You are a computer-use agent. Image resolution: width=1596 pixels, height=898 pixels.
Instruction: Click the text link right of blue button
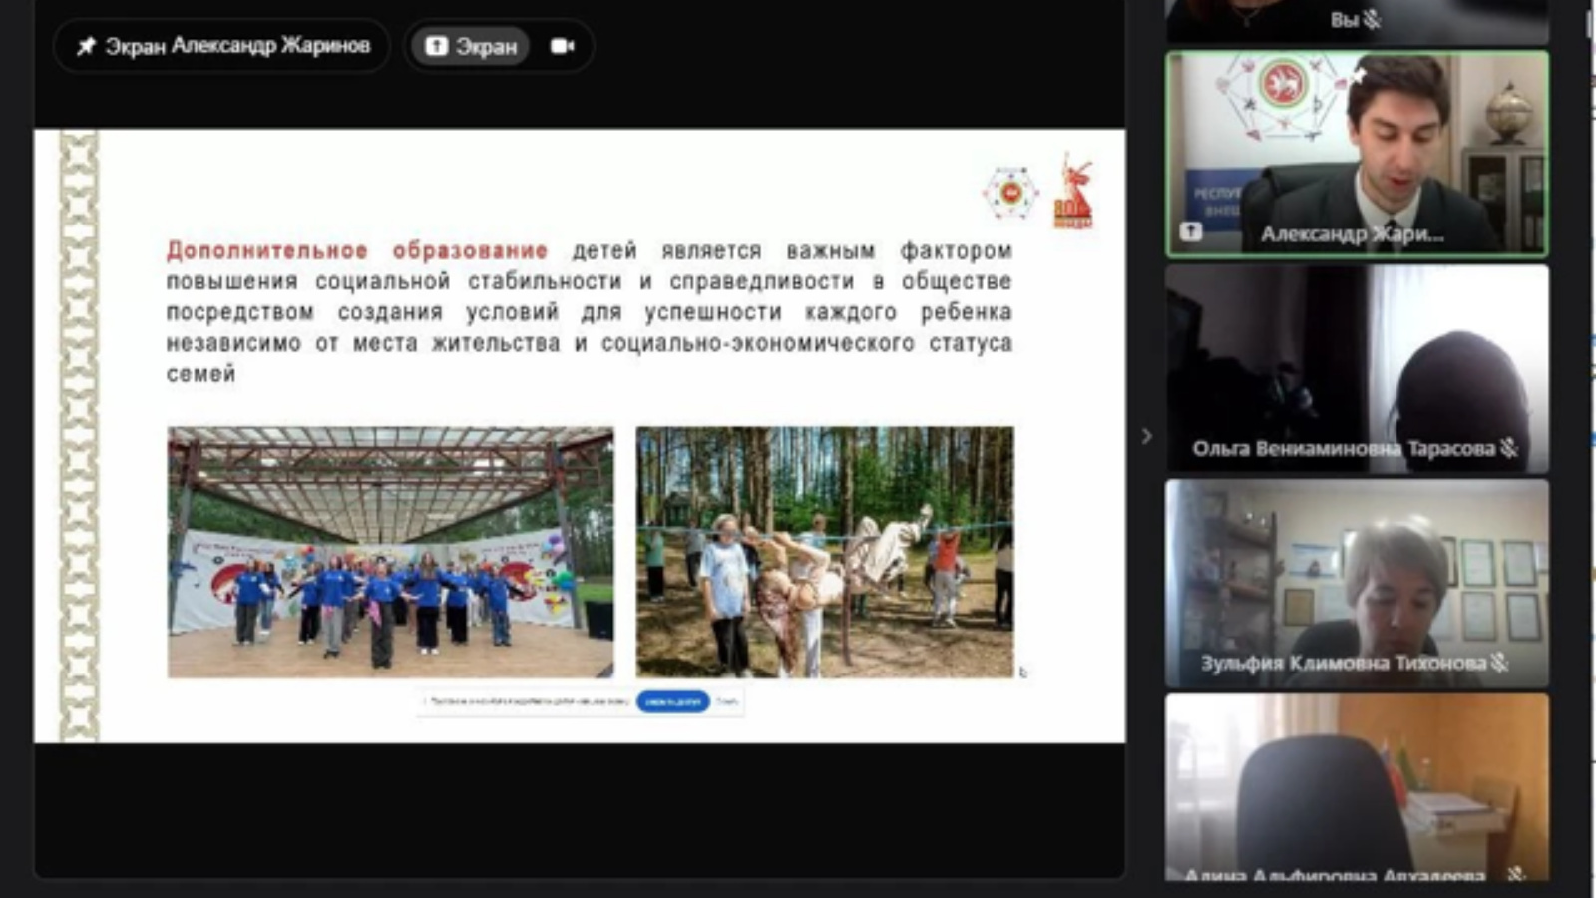[727, 702]
